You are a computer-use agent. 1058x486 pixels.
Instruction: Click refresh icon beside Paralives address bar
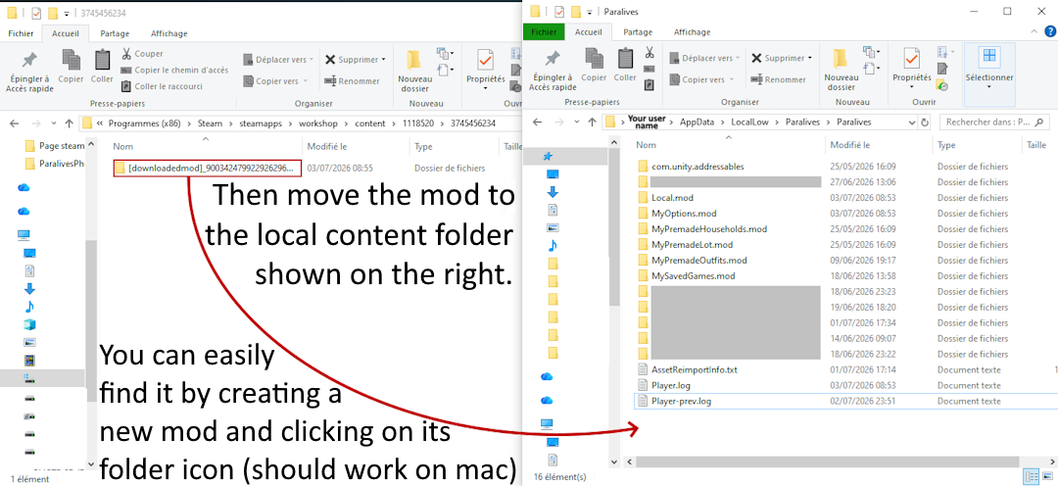pyautogui.click(x=925, y=122)
